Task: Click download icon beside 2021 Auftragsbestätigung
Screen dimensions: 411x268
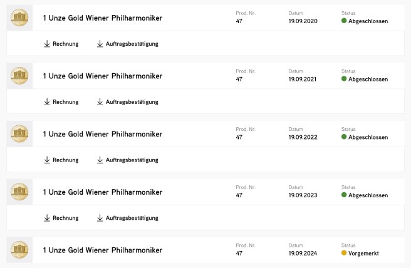Action: tap(100, 101)
